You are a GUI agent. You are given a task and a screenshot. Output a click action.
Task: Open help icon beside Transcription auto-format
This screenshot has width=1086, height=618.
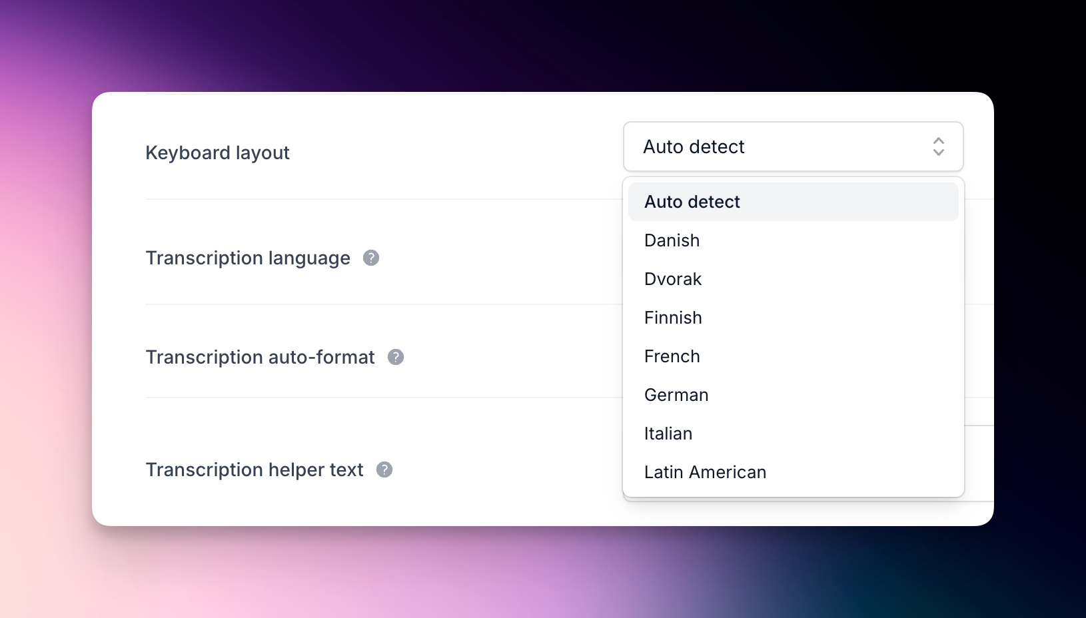pos(396,357)
